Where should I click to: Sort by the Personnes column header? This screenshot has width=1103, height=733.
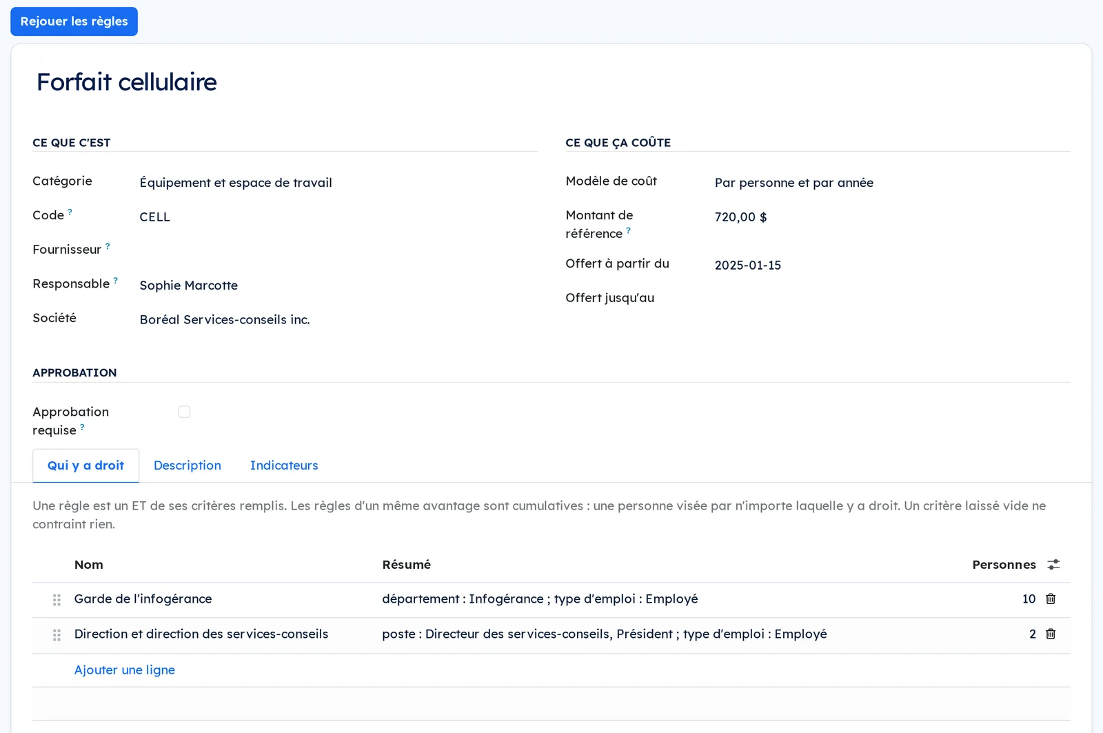[x=1004, y=565]
